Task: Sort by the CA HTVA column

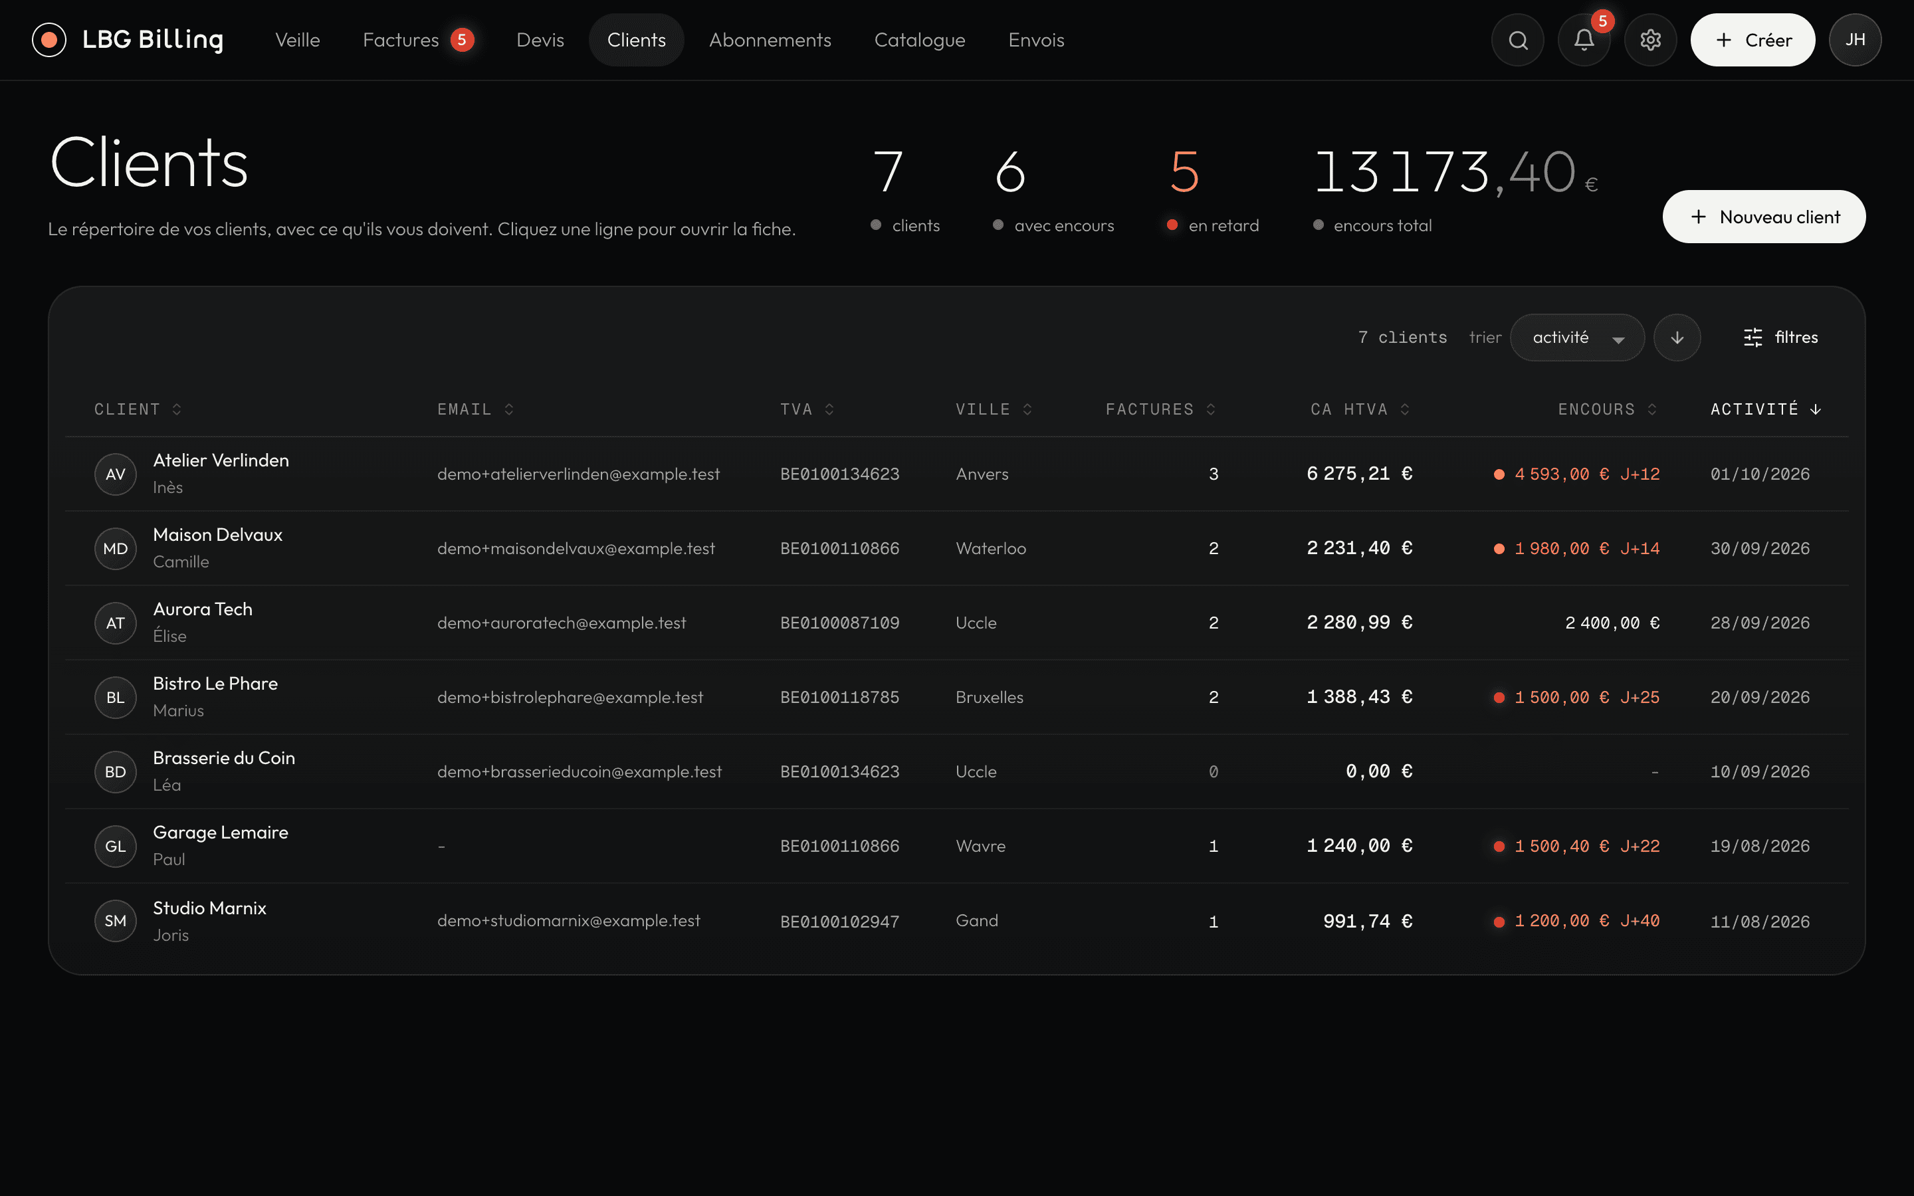Action: pos(1360,409)
